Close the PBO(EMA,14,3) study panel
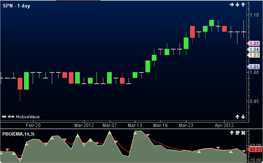 click(243, 133)
